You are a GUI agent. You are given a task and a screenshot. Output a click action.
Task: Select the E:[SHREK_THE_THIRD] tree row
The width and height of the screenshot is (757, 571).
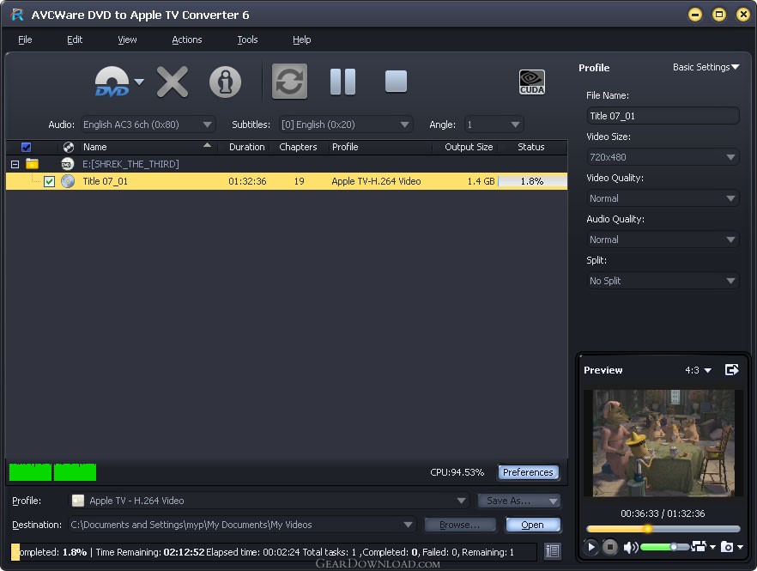(287, 164)
